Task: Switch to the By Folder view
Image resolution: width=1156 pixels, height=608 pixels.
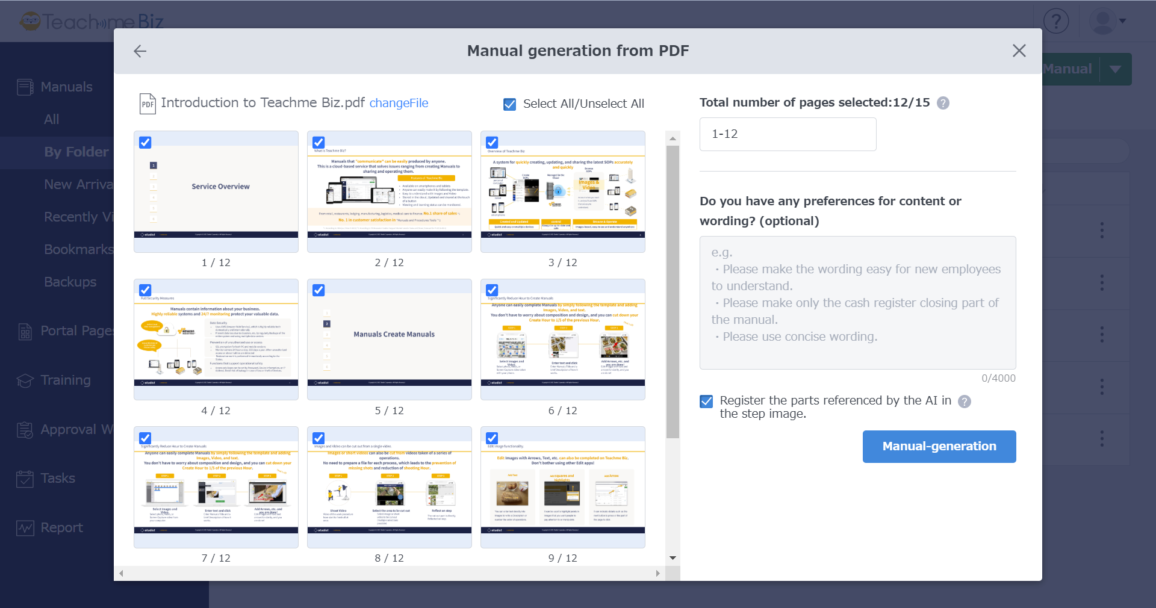Action: click(75, 152)
